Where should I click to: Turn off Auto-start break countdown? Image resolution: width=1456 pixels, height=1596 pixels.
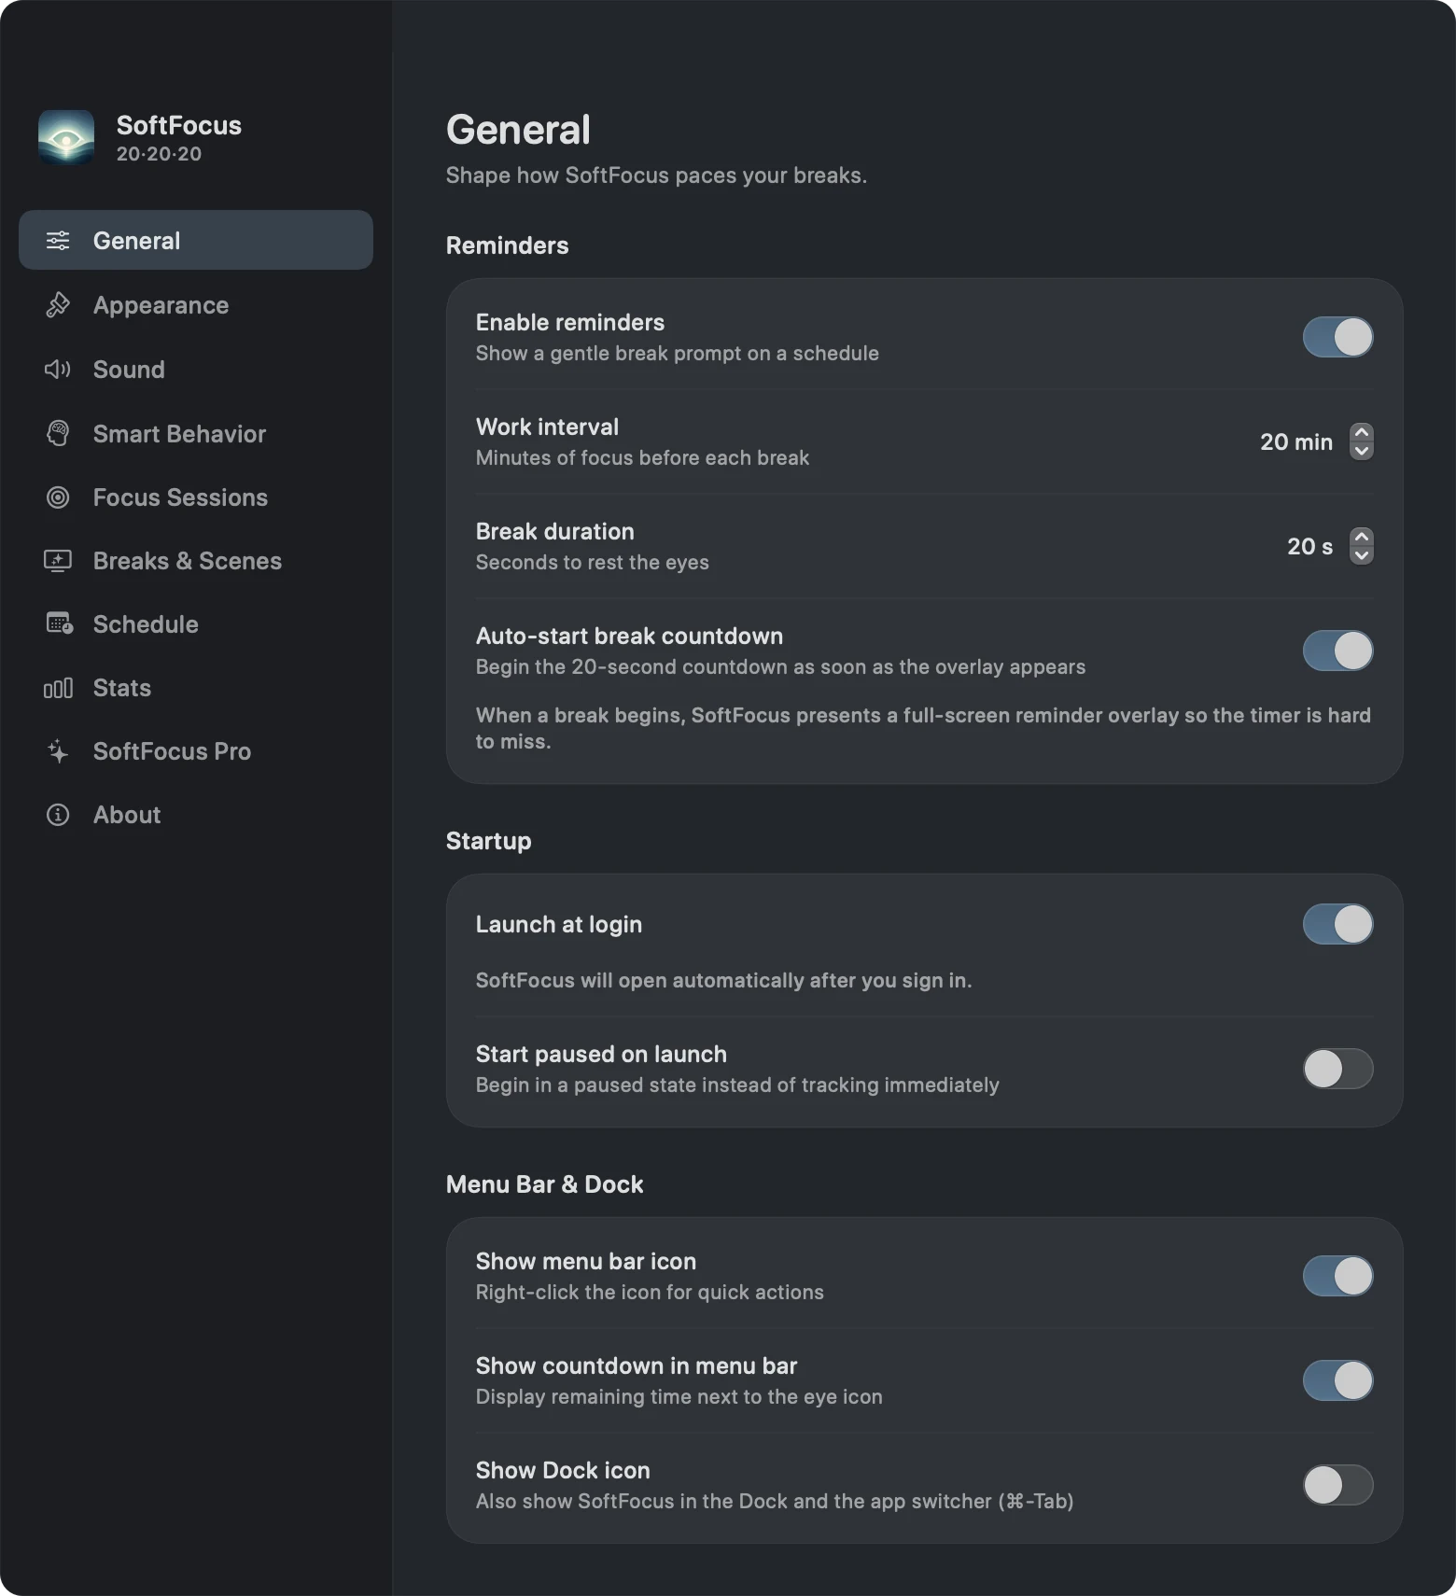click(x=1338, y=651)
